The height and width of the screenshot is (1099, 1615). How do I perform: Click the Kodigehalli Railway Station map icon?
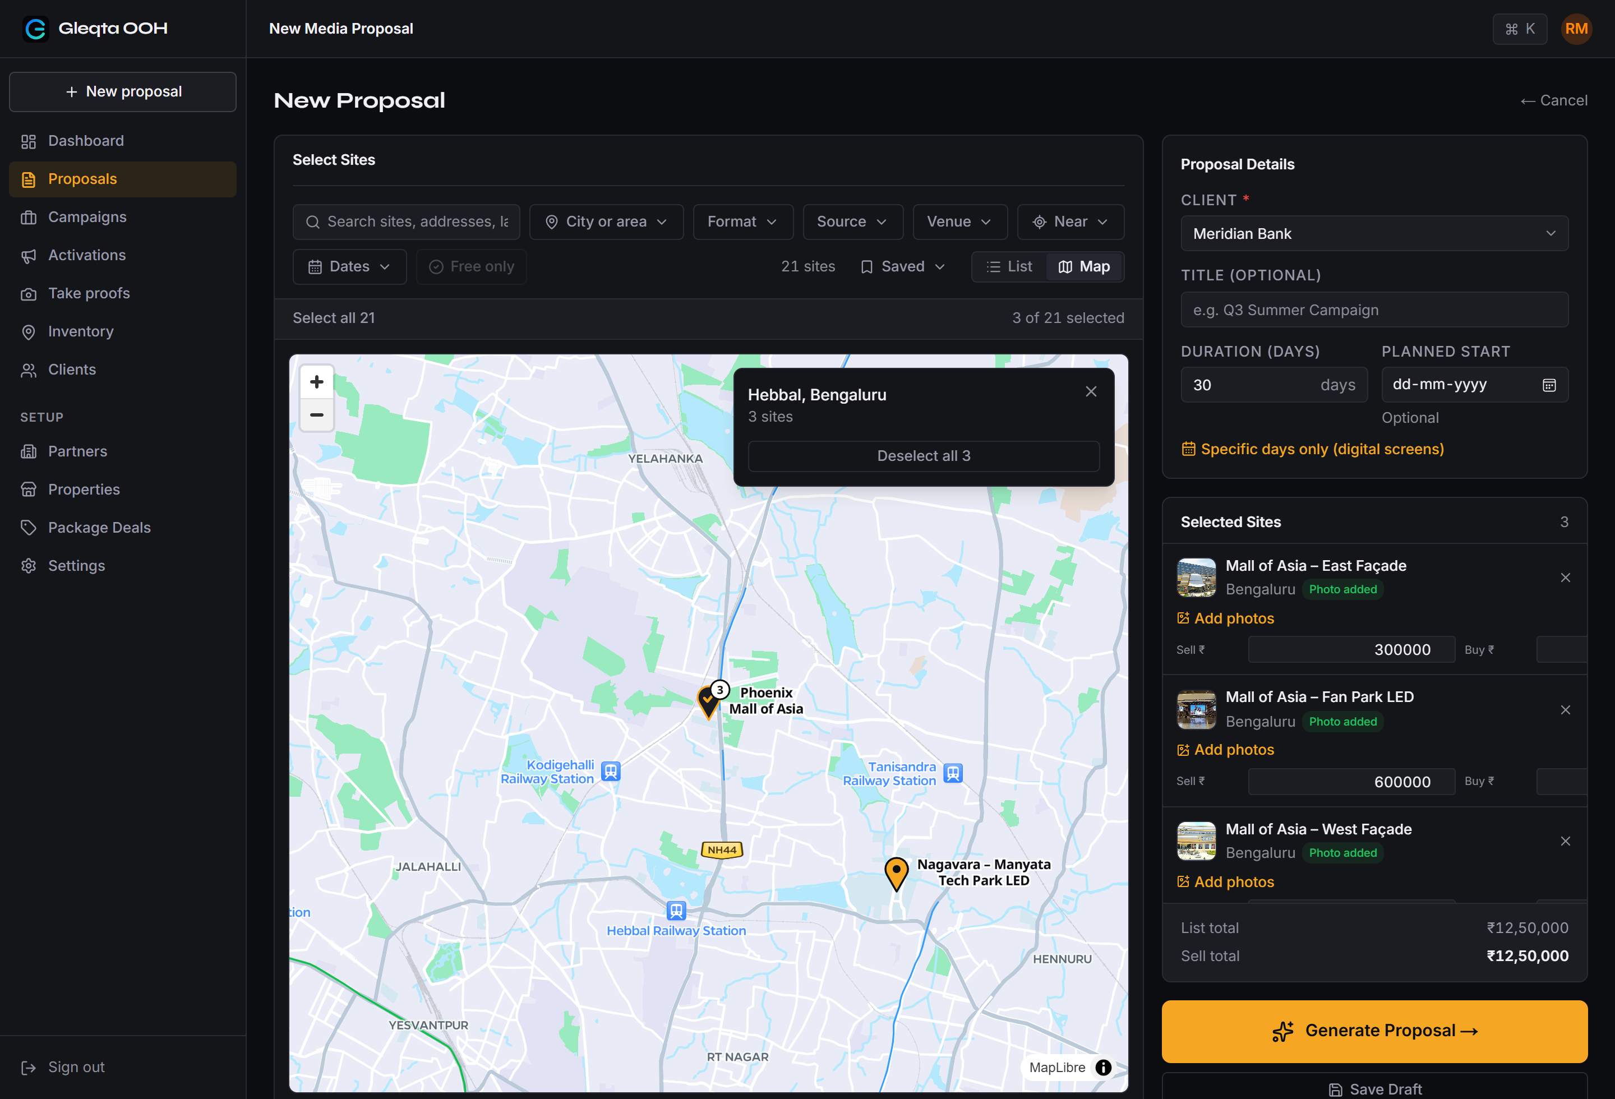coord(611,771)
